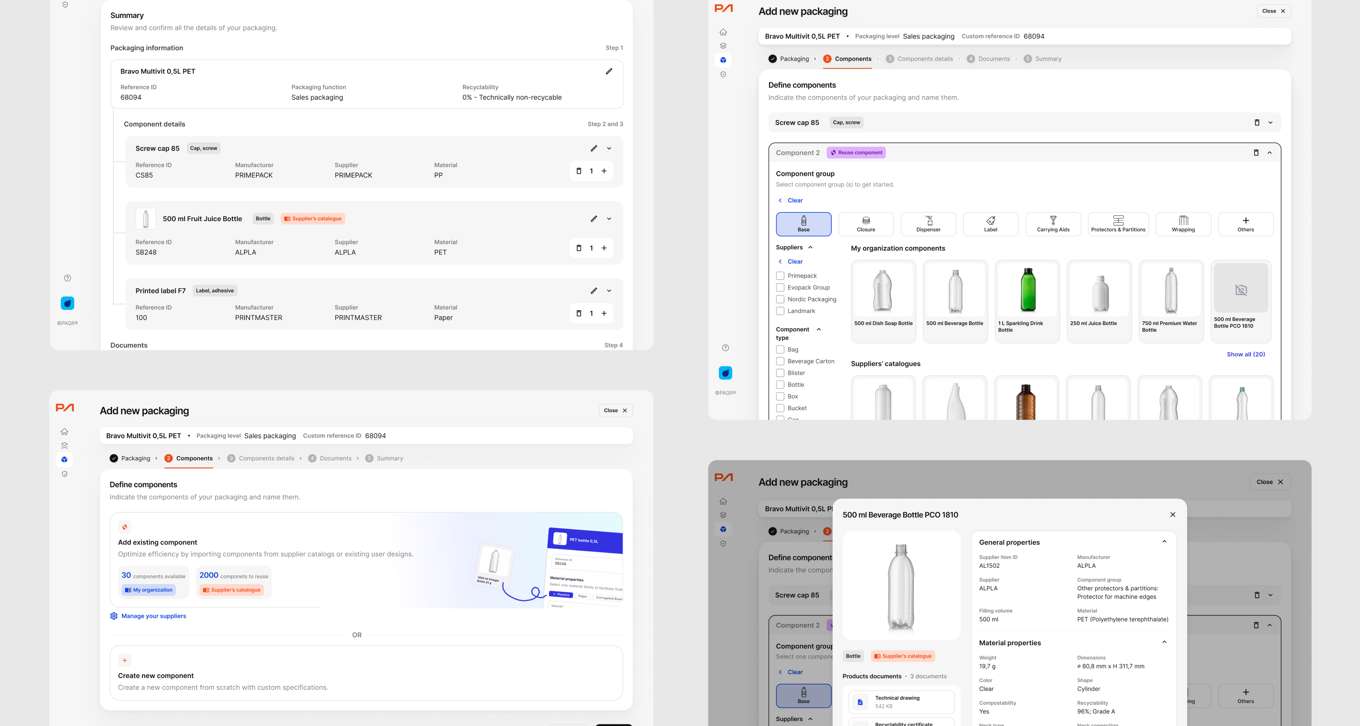Check the Primepack supplier filter
The image size is (1360, 726).
(780, 276)
